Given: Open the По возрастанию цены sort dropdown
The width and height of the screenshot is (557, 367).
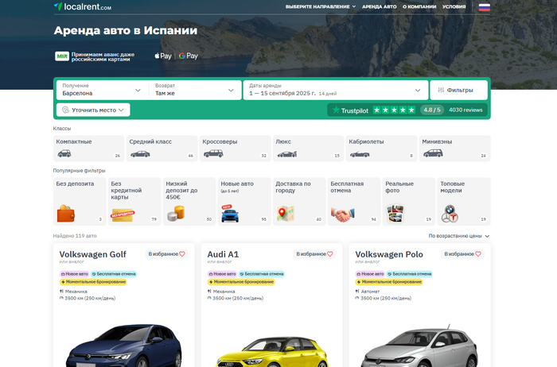Looking at the screenshot, I should coord(459,236).
